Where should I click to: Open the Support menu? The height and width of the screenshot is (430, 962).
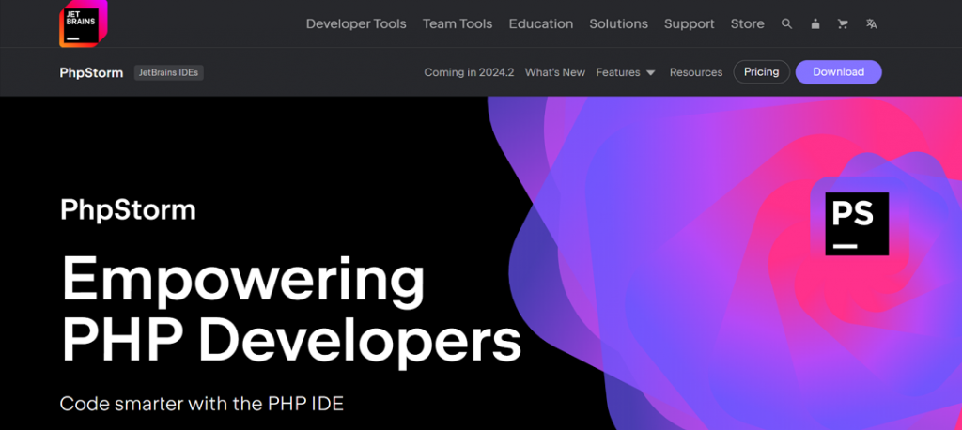[x=689, y=23]
